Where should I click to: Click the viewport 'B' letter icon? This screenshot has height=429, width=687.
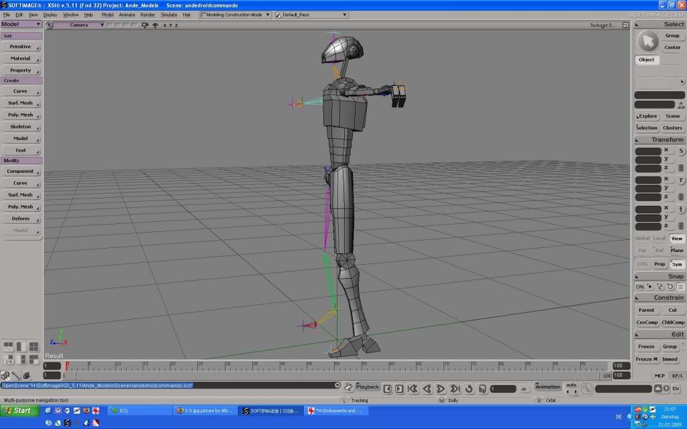49,25
